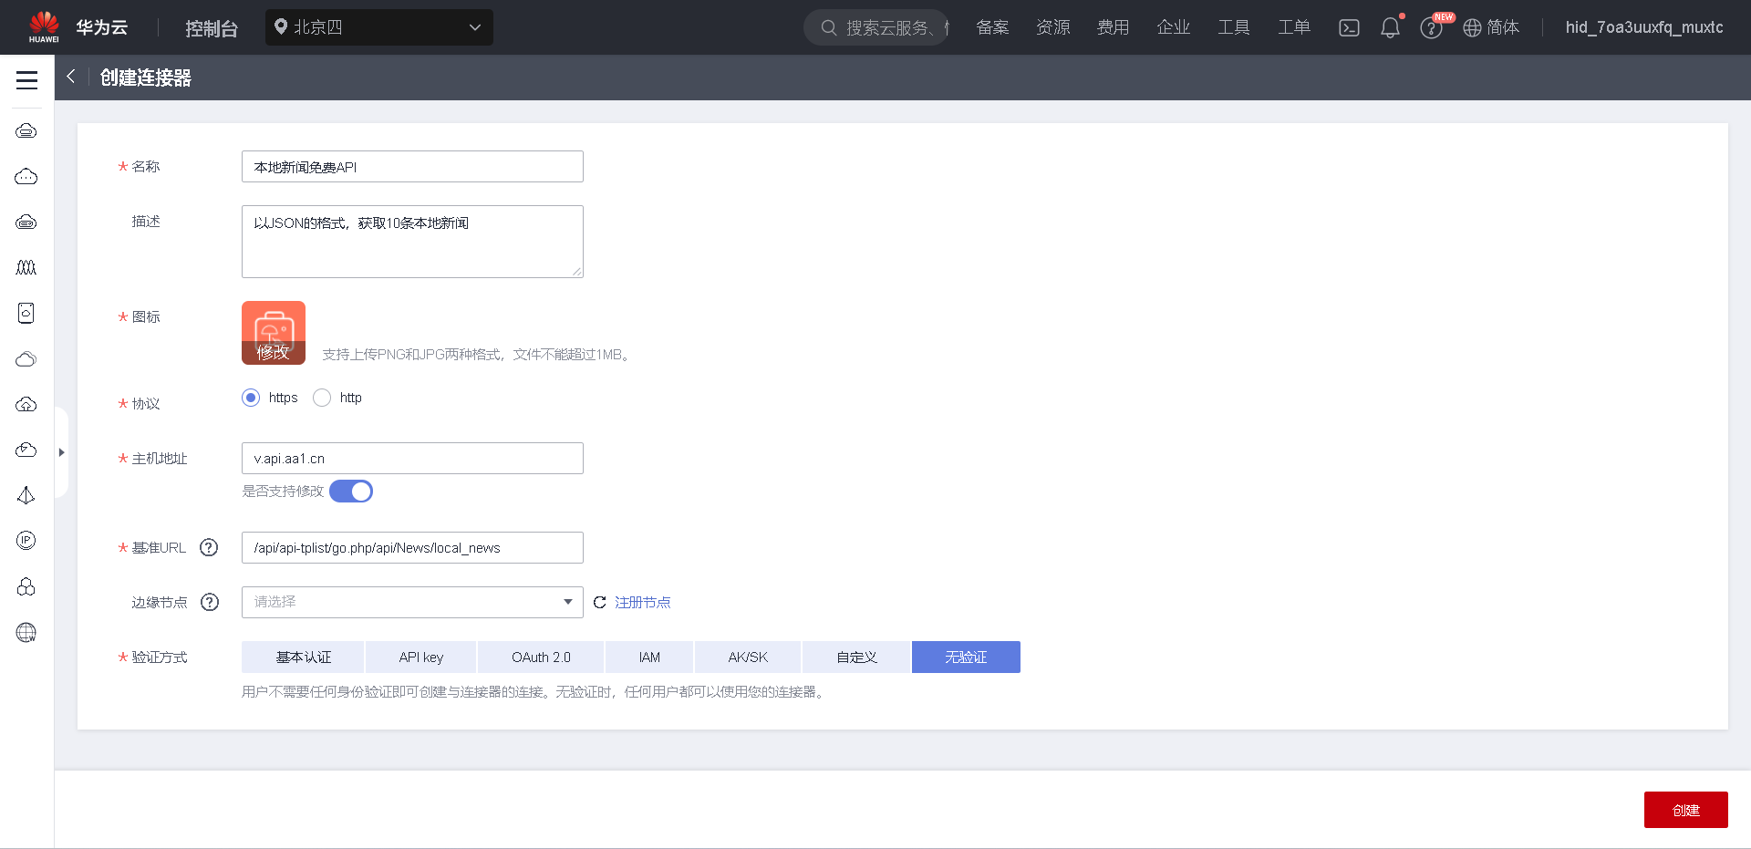Toggle the 是否支持修改 switch
Image resolution: width=1751 pixels, height=849 pixels.
[351, 492]
